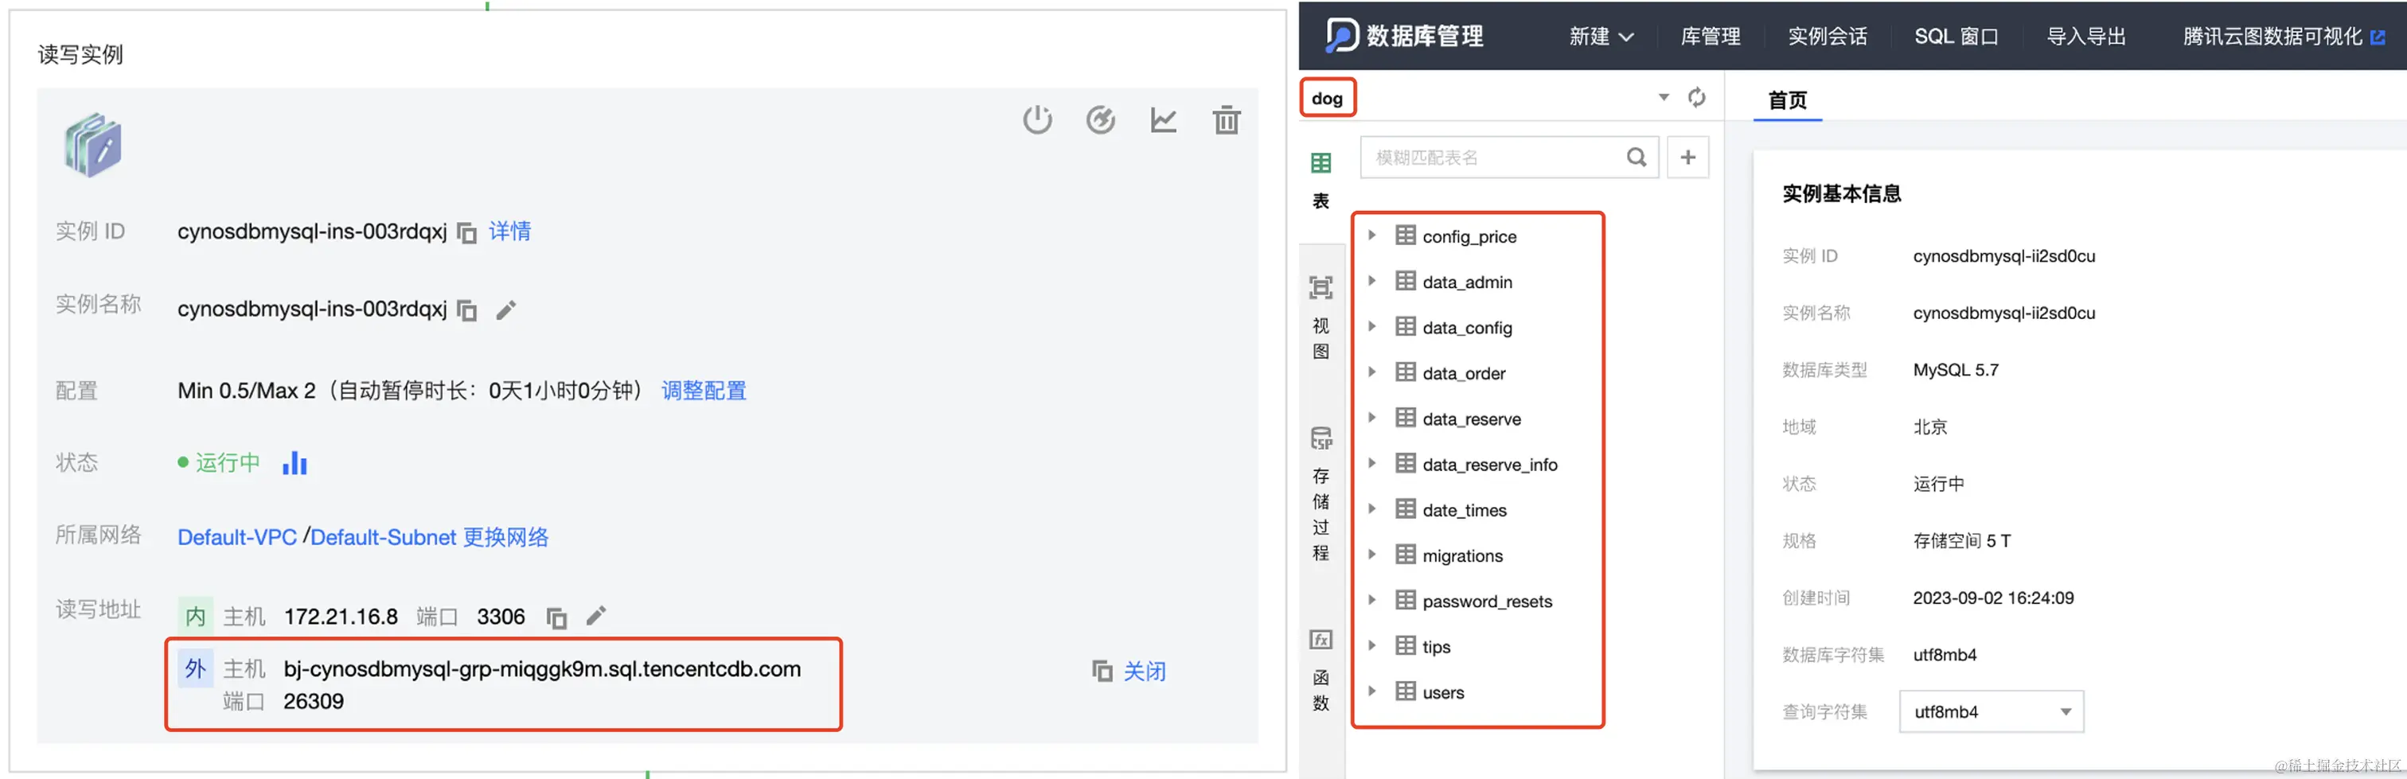Copy the internal read-write address
The height and width of the screenshot is (779, 2407).
[557, 617]
